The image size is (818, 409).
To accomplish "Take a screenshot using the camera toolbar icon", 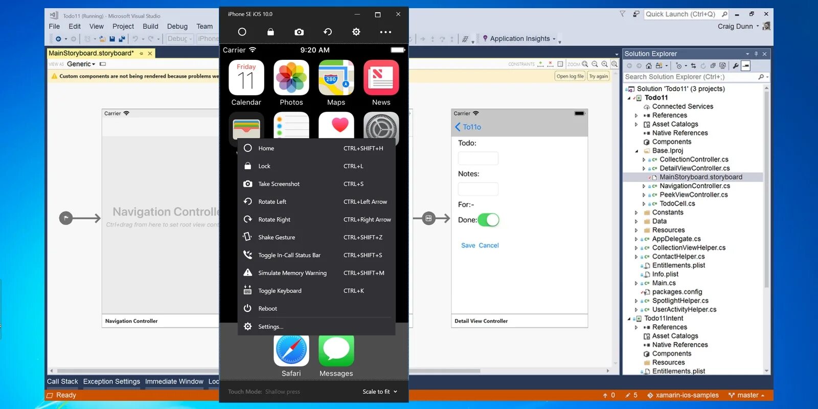I will (x=299, y=32).
